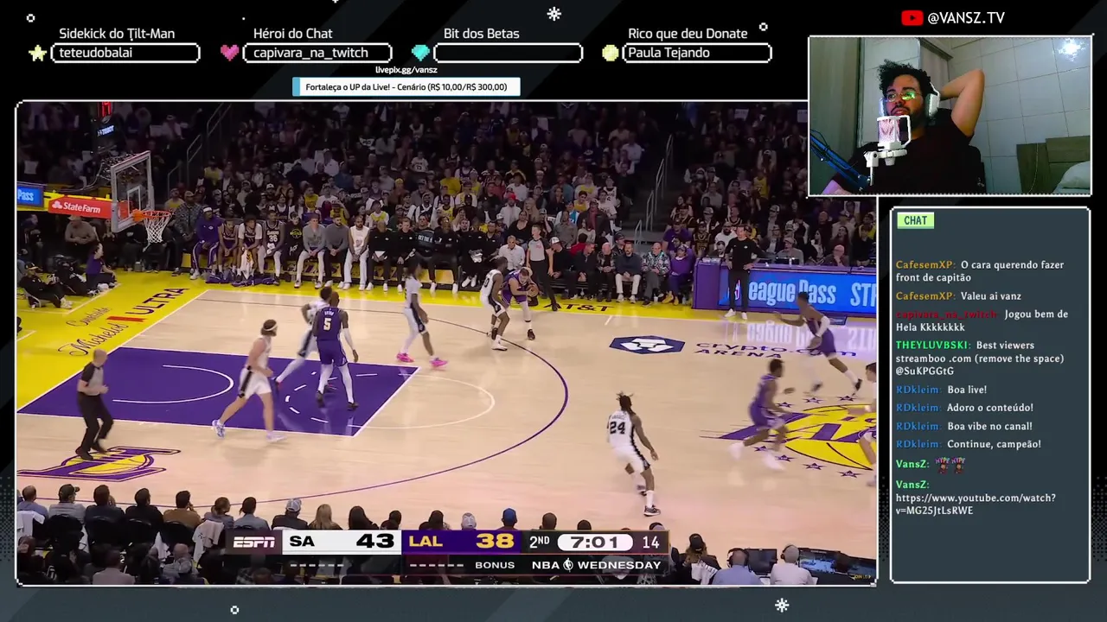Click the State Farm sign by the basket

pyautogui.click(x=80, y=206)
